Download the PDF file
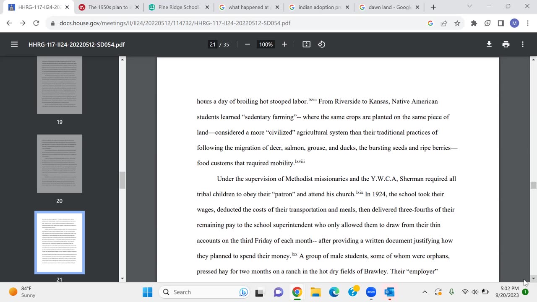Viewport: 537px width, 302px height. pos(489,44)
